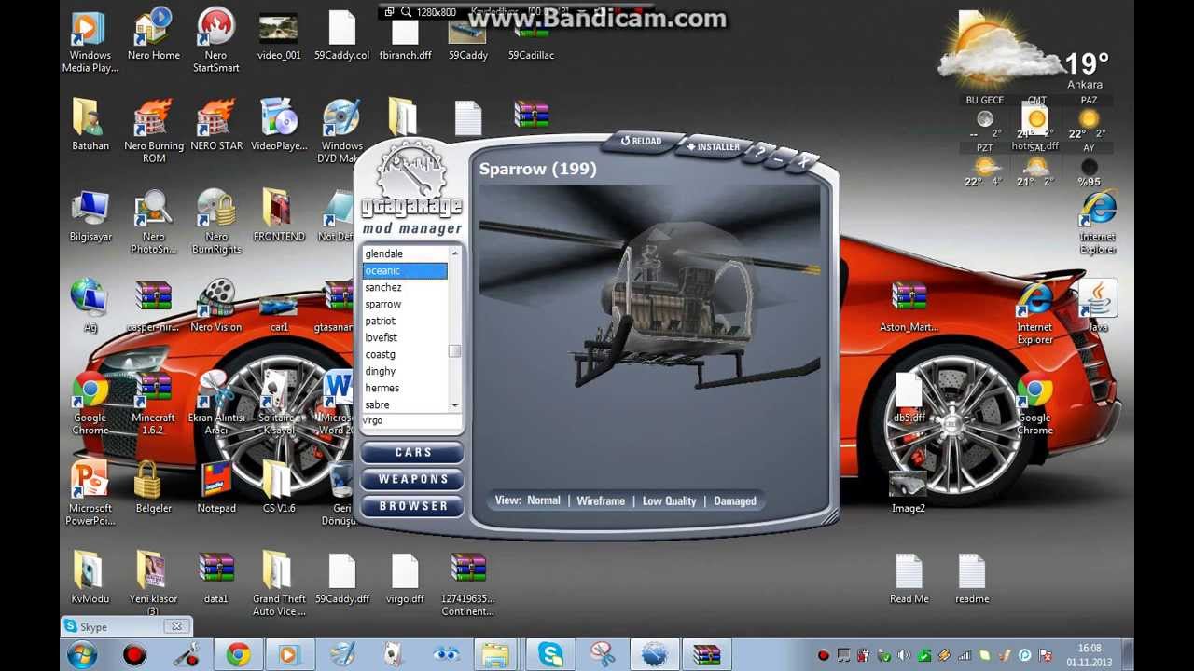Select glendale in vehicle list
The height and width of the screenshot is (671, 1194).
pos(405,253)
